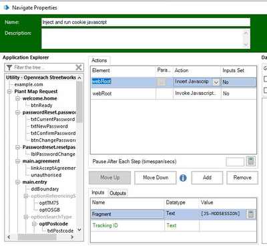Viewport: 267px width, 248px height.
Task: Open calculator icon next to Pause timespan field
Action: 251,161
